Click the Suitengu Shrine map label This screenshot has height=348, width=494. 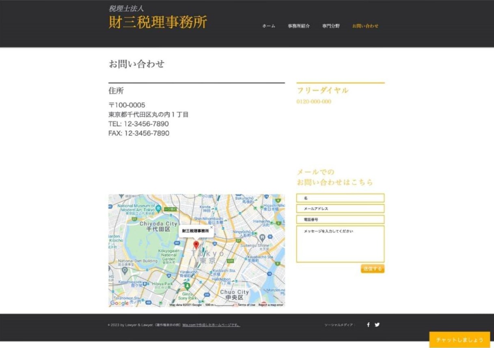click(255, 246)
